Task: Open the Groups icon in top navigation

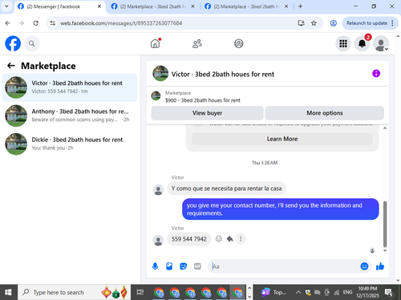Action: click(239, 43)
